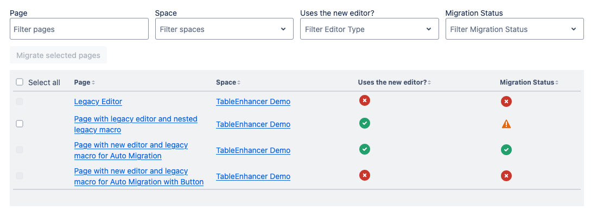Click sort arrows on Space column header

pos(239,83)
